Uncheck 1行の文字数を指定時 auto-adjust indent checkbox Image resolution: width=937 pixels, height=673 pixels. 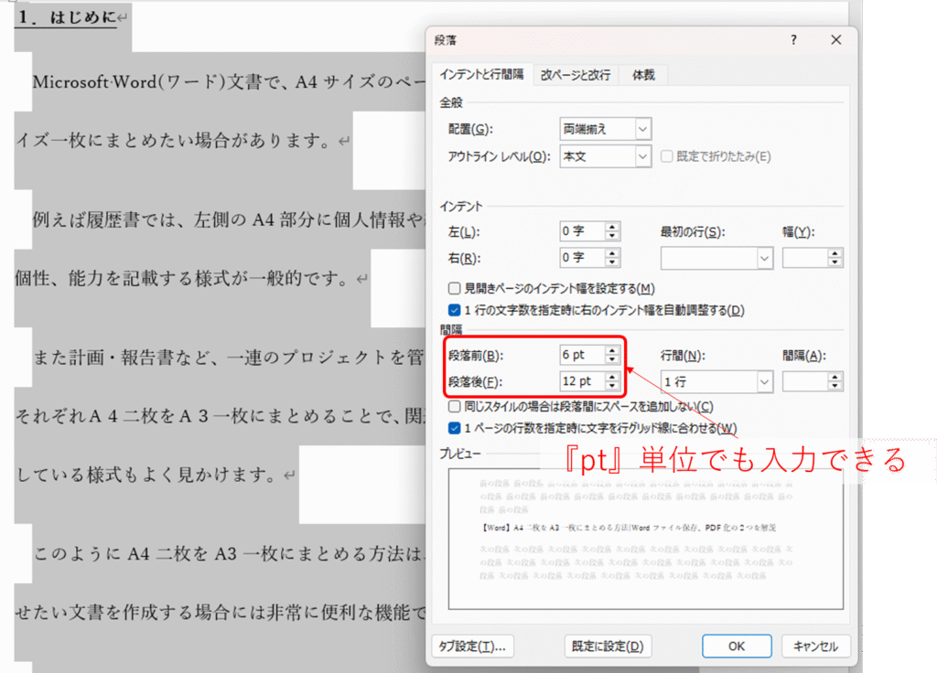point(455,310)
